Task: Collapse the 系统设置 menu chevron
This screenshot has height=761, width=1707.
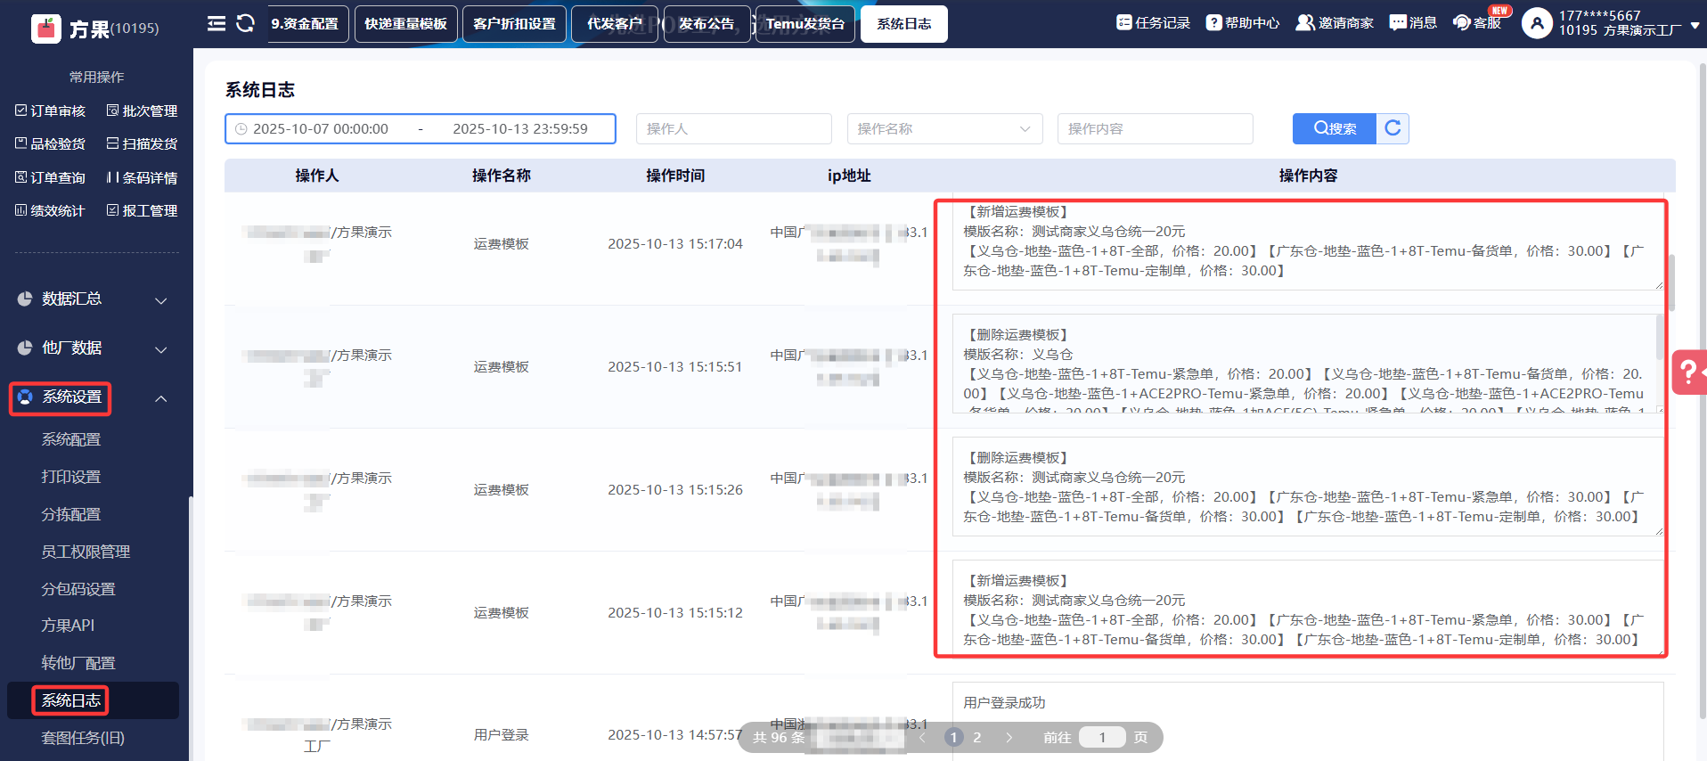Action: (x=161, y=398)
